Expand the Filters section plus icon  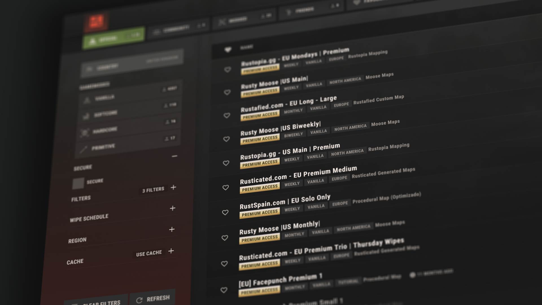coord(173,187)
